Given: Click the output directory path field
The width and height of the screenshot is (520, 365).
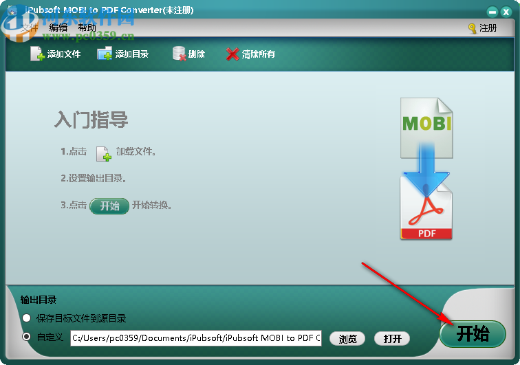Looking at the screenshot, I should click(196, 338).
